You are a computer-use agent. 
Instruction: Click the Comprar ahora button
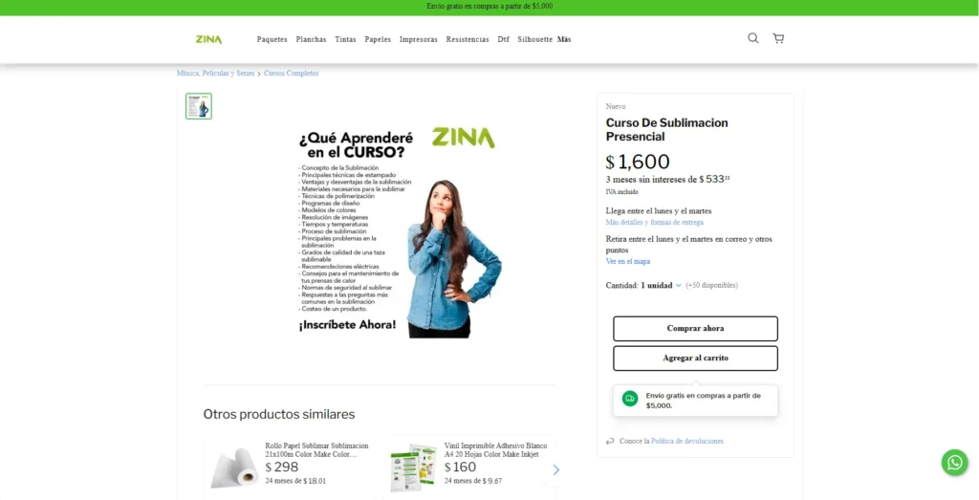point(695,328)
